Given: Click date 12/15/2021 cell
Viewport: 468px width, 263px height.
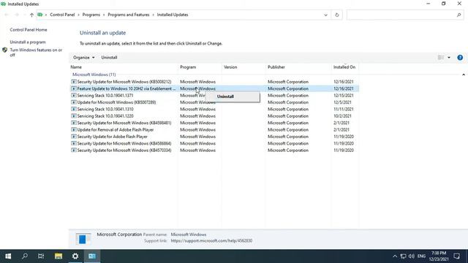Looking at the screenshot, I should pos(343,96).
